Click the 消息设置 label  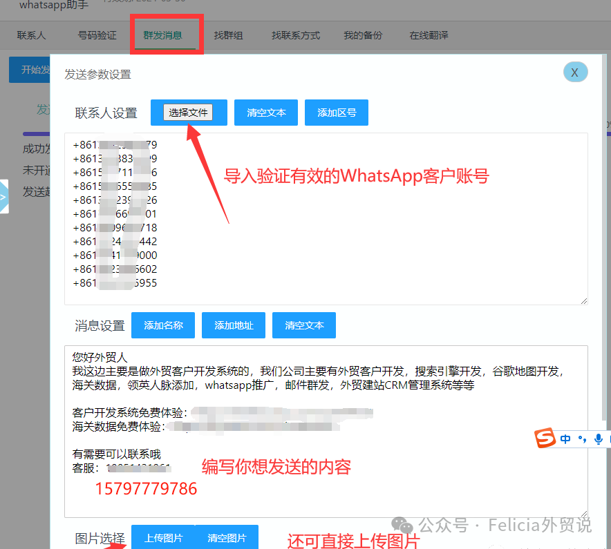[x=100, y=325]
